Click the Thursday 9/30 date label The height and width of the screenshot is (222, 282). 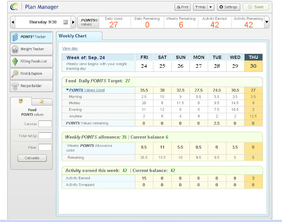43,22
